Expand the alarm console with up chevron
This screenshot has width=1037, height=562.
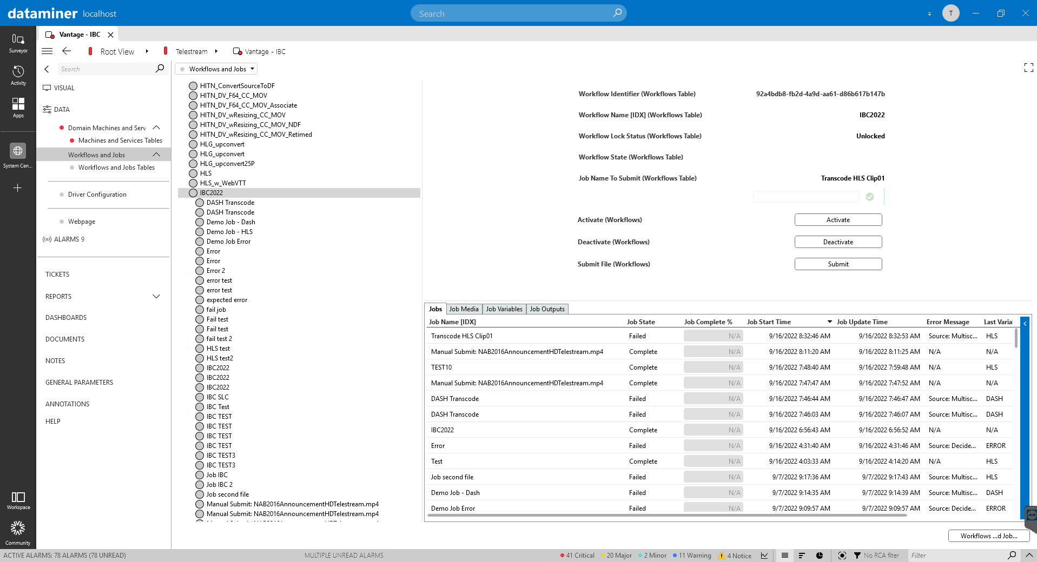coord(1029,555)
